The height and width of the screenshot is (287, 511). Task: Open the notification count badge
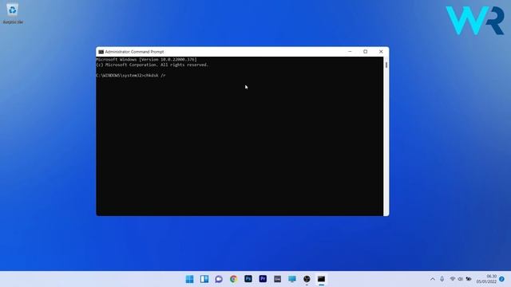click(502, 279)
